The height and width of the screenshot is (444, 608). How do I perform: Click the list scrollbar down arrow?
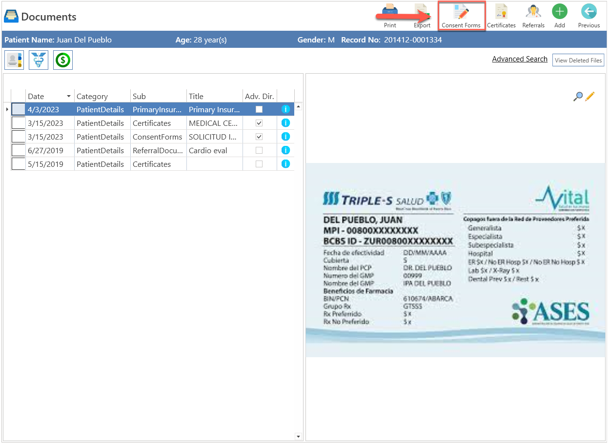tap(299, 436)
